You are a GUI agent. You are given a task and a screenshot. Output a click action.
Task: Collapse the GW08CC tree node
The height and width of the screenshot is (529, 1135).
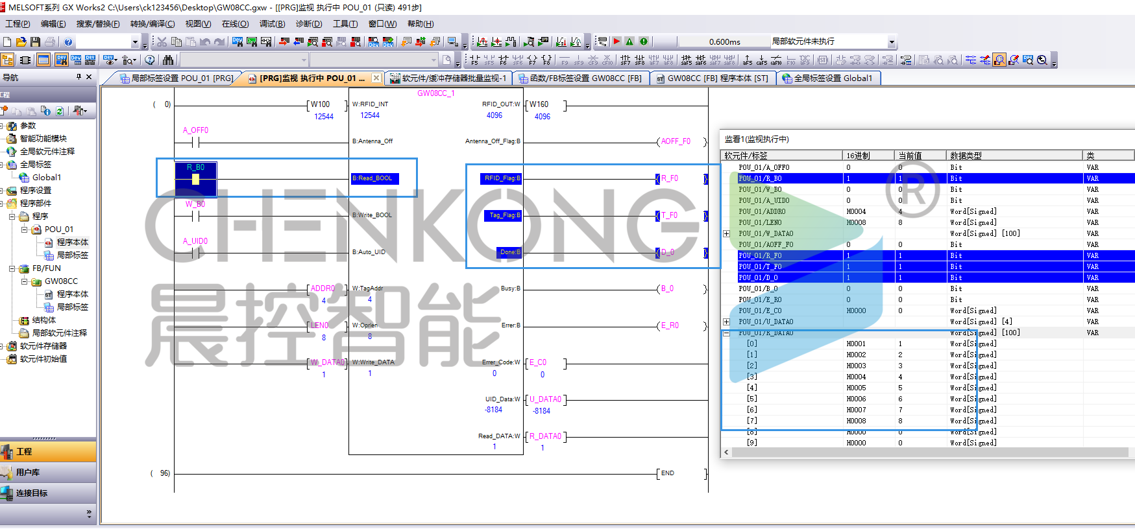pos(25,281)
